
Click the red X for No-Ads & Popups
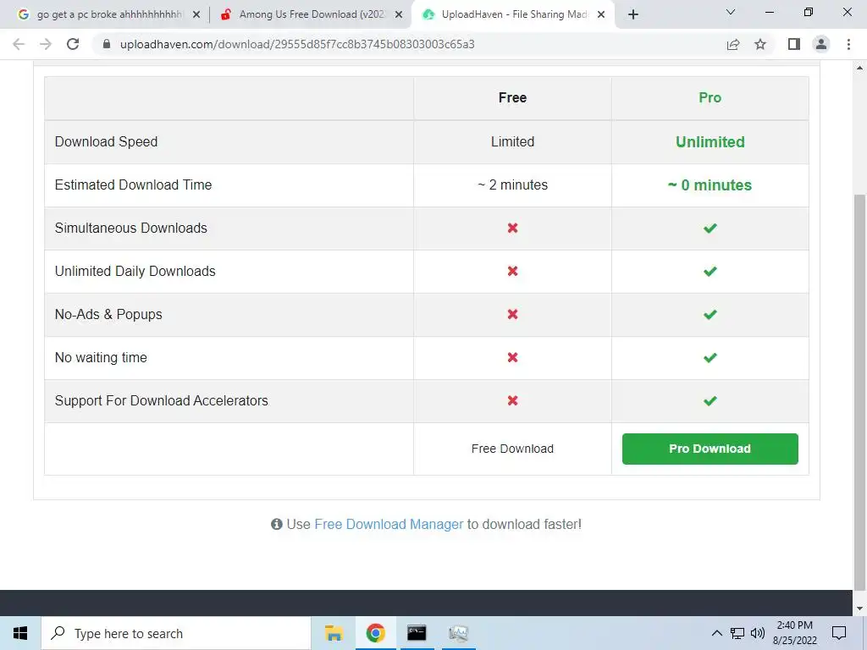pyautogui.click(x=512, y=314)
